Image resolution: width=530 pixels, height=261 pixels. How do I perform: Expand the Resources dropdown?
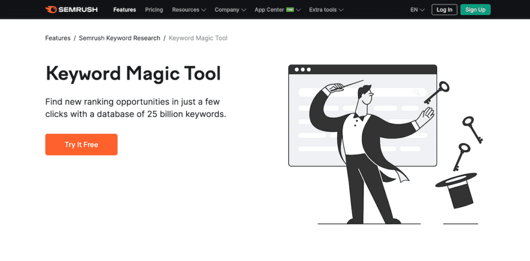pyautogui.click(x=189, y=10)
